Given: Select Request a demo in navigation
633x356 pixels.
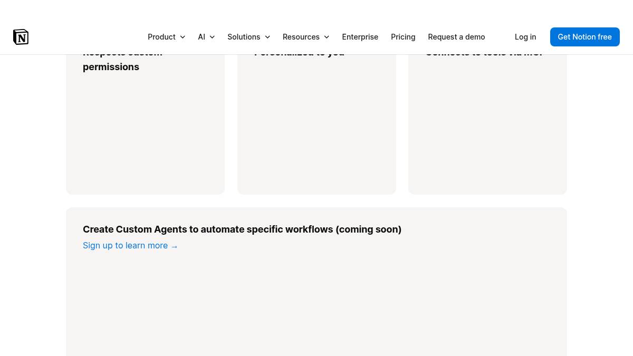Looking at the screenshot, I should pyautogui.click(x=456, y=37).
